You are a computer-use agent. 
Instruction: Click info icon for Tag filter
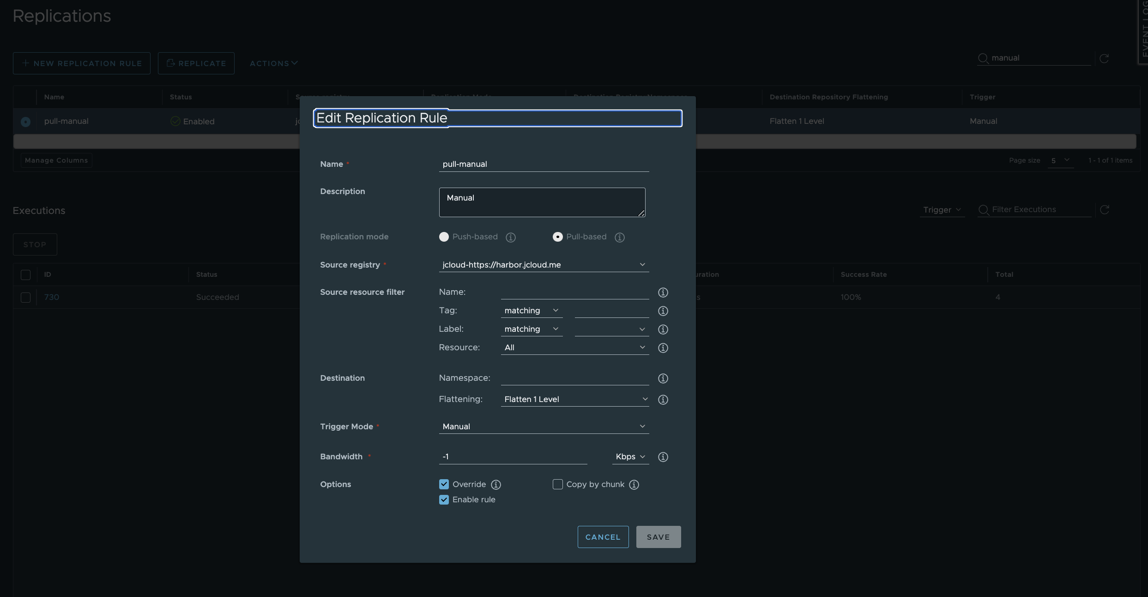663,311
